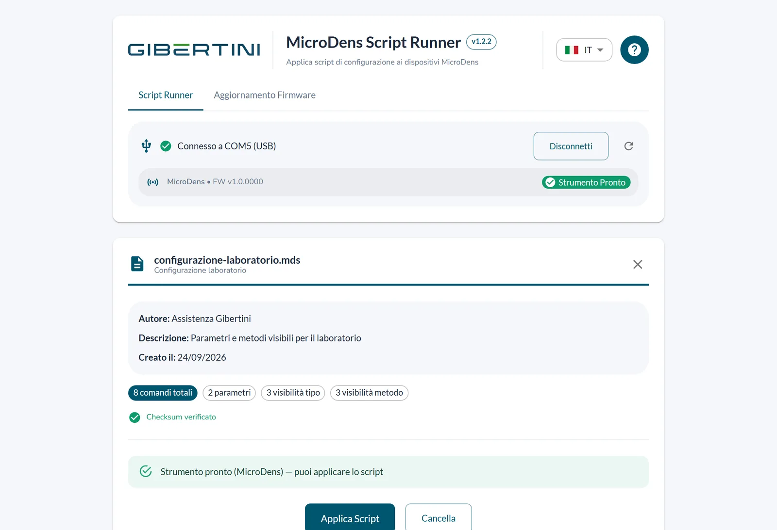777x530 pixels.
Task: Select the 2 parametri chip
Action: click(229, 393)
